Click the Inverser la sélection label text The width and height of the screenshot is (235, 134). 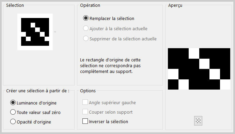pos(108,121)
